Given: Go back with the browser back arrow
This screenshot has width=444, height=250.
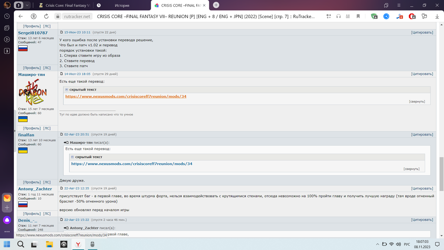Looking at the screenshot, I should [20, 16].
